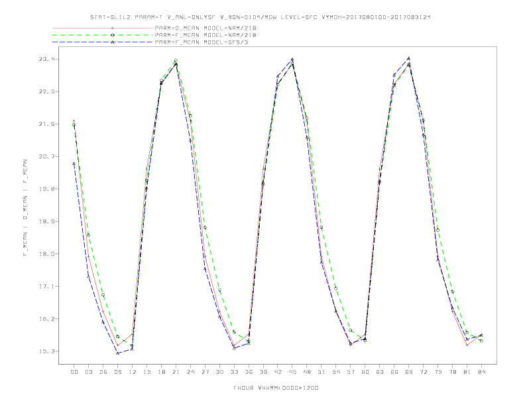Click x-axis tick label 75
The height and width of the screenshot is (405, 525).
[x=438, y=372]
